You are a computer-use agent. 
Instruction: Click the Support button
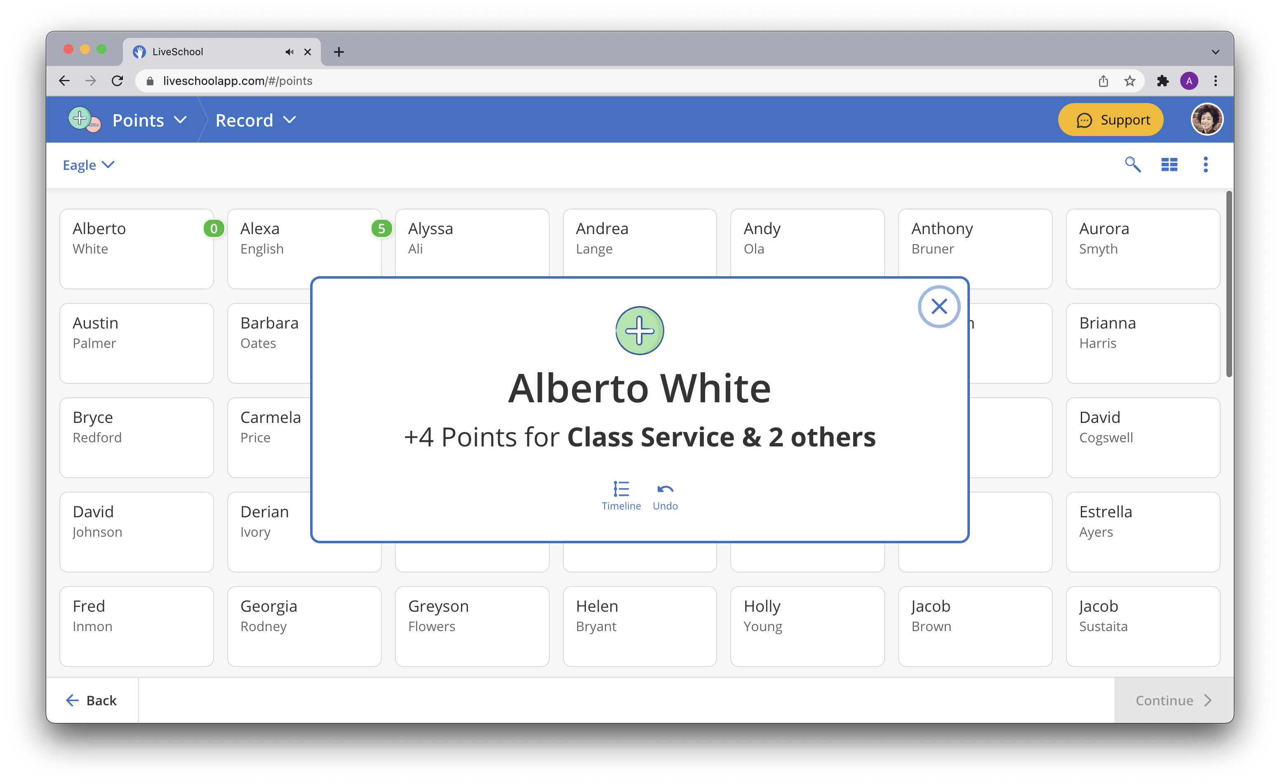1110,120
